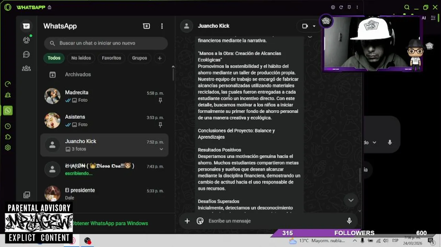
Task: Open the media gallery icon near bottom-left
Action: pos(26,195)
